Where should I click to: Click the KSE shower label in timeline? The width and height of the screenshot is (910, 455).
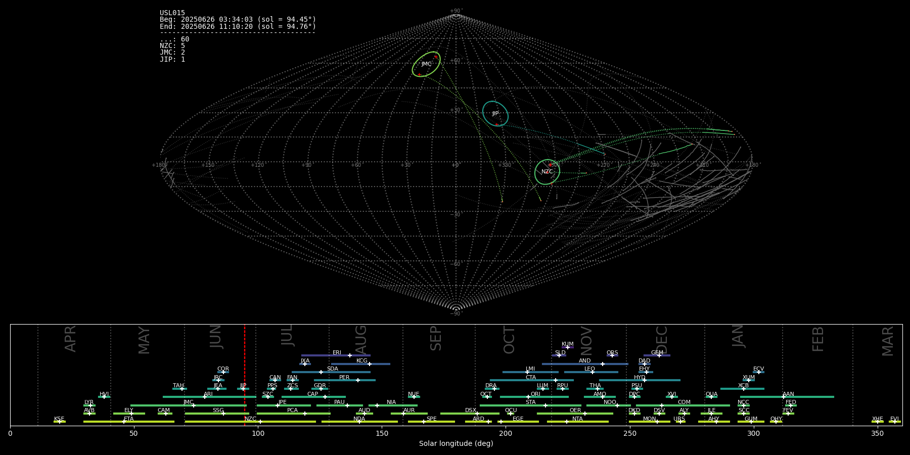point(59,419)
